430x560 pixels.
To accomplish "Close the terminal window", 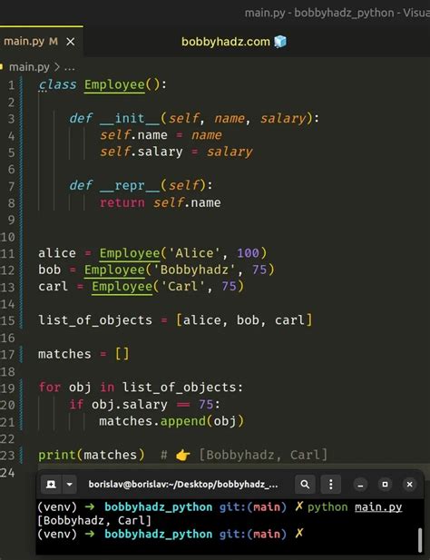I will 410,485.
